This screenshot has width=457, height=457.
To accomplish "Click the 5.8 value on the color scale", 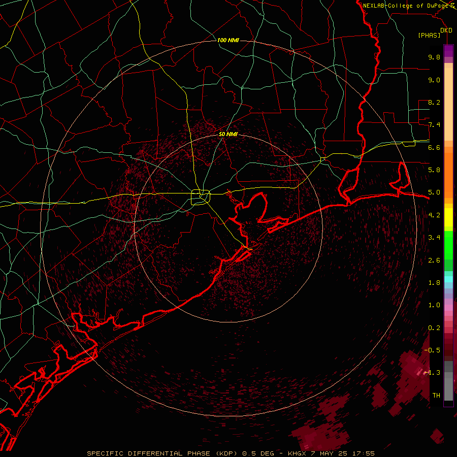I will tap(434, 170).
